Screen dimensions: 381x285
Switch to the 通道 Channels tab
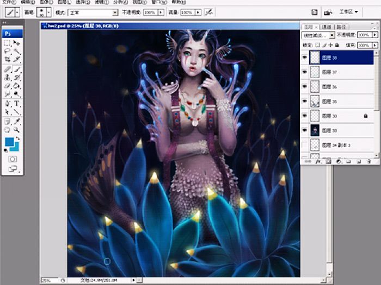coord(327,27)
